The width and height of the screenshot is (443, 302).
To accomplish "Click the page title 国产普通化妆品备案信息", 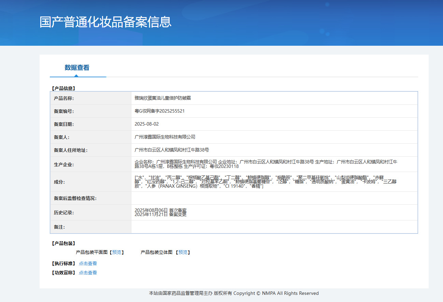I will point(105,22).
